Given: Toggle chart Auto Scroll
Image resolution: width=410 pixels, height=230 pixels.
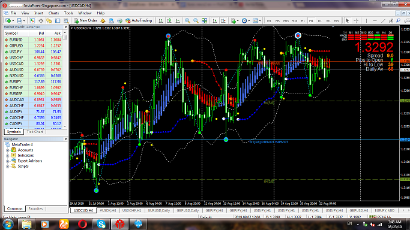Looking at the screenshot, I should coord(215,20).
